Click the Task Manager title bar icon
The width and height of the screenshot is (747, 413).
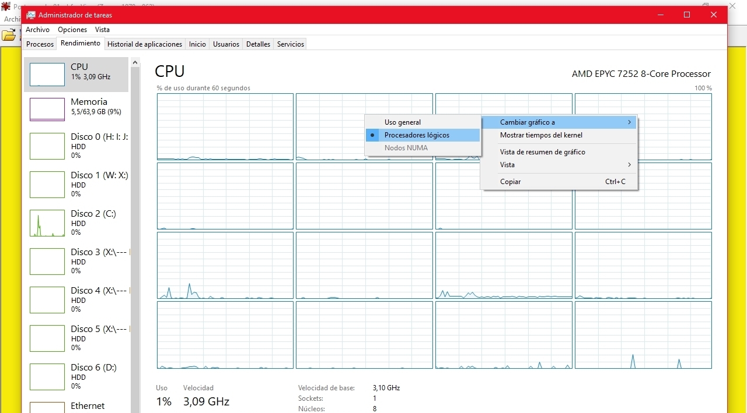pyautogui.click(x=31, y=15)
